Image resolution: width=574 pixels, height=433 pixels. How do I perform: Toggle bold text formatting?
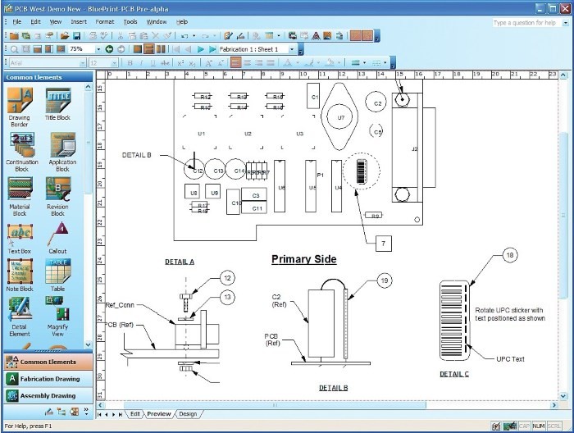[130, 62]
